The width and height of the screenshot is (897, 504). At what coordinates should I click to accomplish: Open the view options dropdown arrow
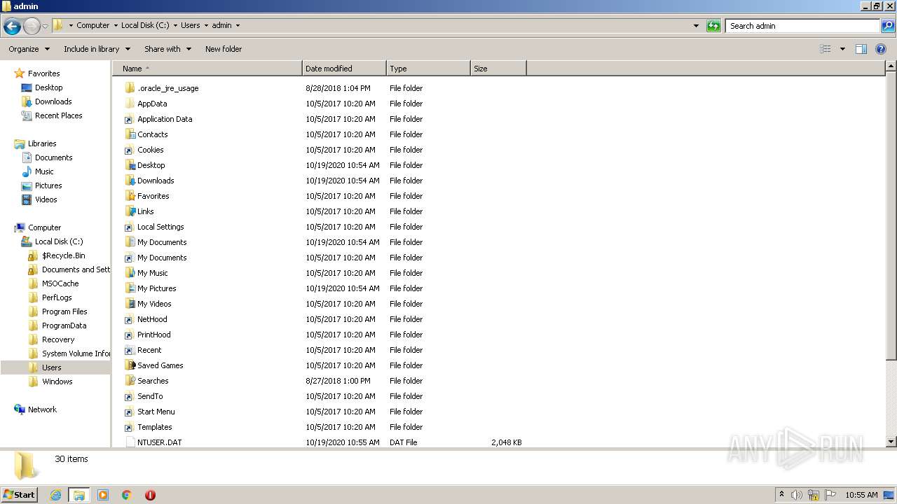point(842,49)
